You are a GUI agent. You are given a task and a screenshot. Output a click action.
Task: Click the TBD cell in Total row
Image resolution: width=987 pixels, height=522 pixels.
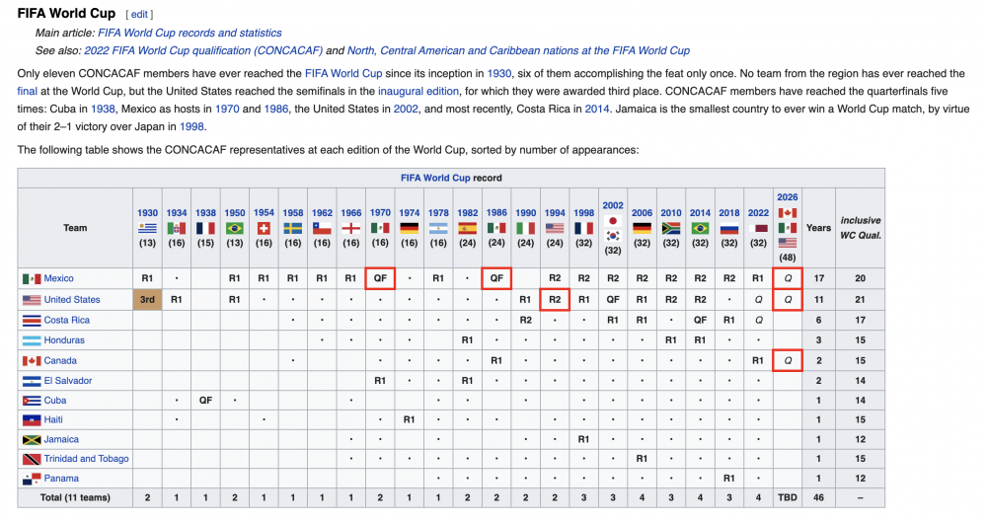click(788, 497)
